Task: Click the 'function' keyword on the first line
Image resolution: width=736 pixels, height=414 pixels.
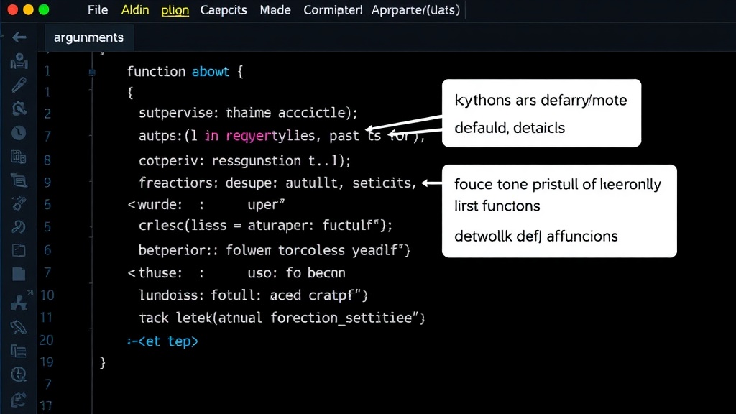Action: 156,72
